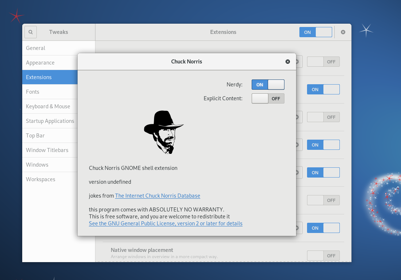Toggle the Nerdy switch off
Viewport: 401px width, 280px height.
tap(268, 85)
